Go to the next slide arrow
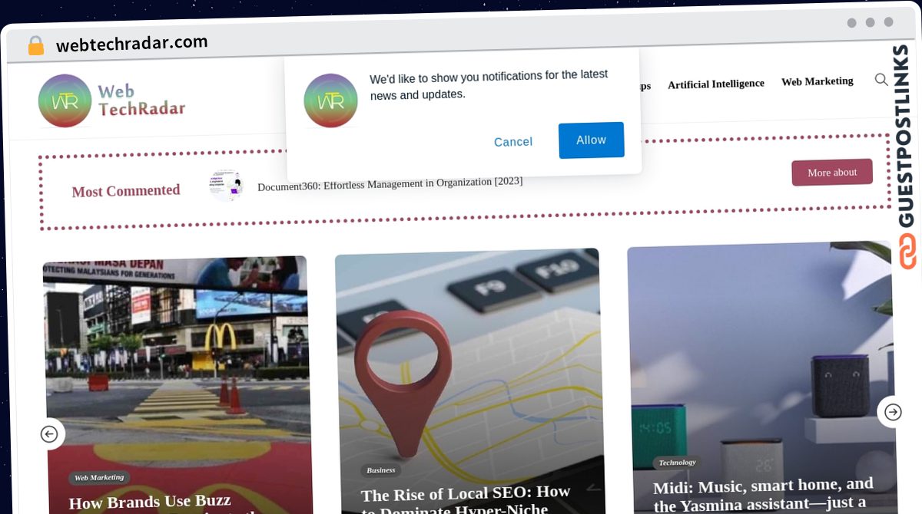922x514 pixels. (x=893, y=412)
